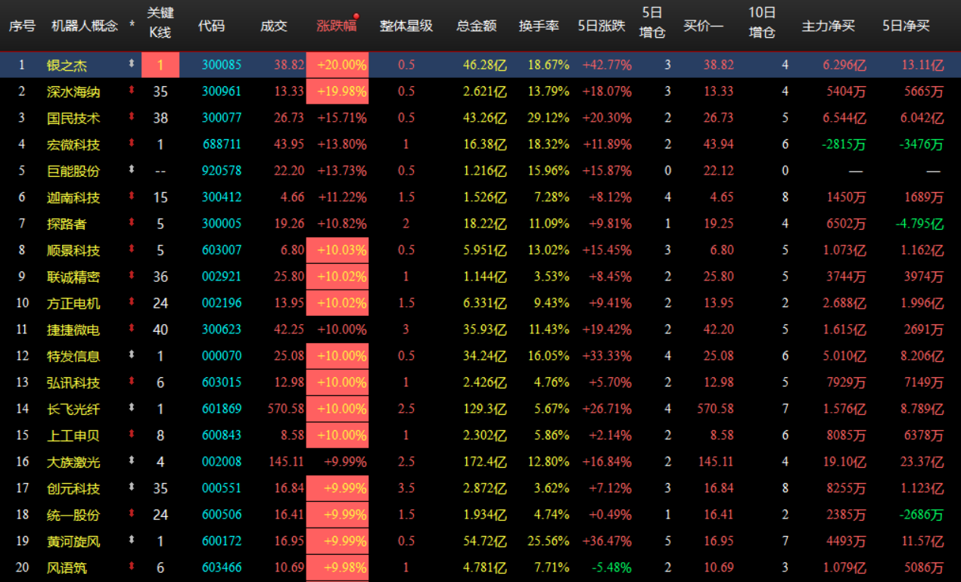Click the 机器人概念 column header
This screenshot has height=582, width=961.
pos(84,26)
